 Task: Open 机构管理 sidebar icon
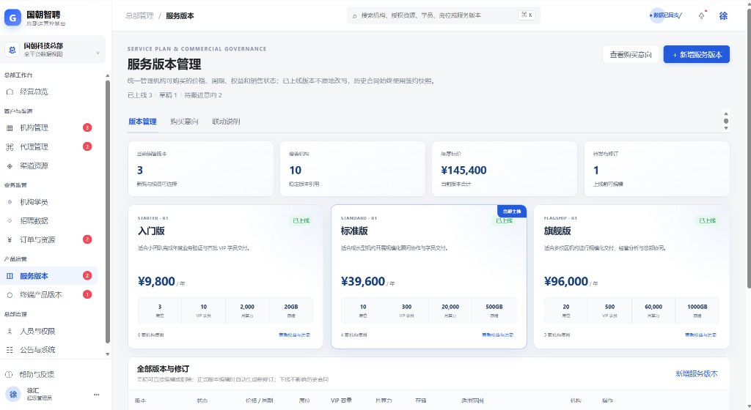(x=10, y=128)
